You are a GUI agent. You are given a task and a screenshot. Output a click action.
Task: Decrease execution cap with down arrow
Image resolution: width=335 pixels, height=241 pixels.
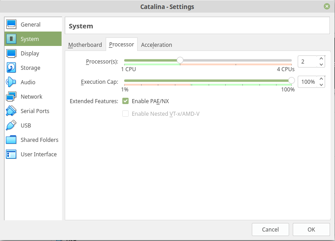(321, 85)
